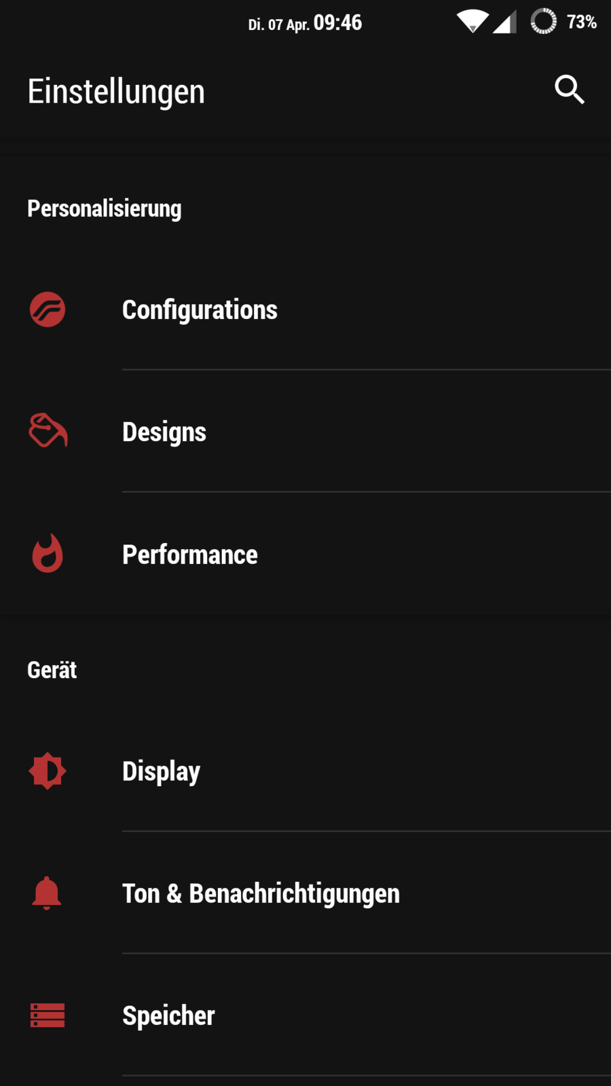Tap the red Configurations swoosh icon
611x1086 pixels.
(x=48, y=310)
